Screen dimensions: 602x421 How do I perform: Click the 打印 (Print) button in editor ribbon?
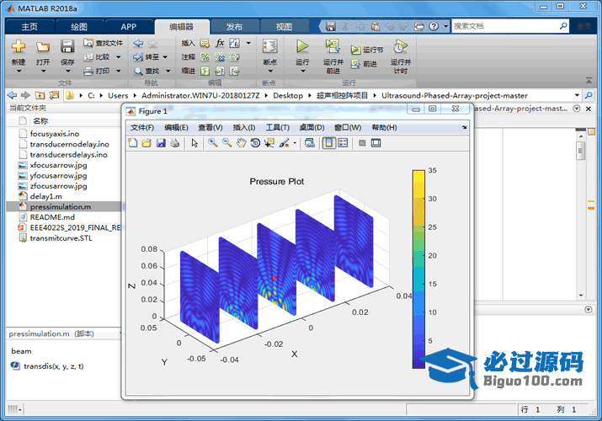point(97,71)
